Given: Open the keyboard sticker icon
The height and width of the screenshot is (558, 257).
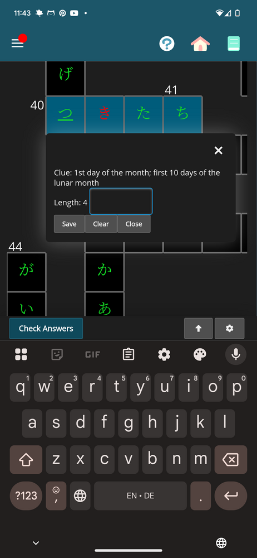Looking at the screenshot, I should (57, 354).
